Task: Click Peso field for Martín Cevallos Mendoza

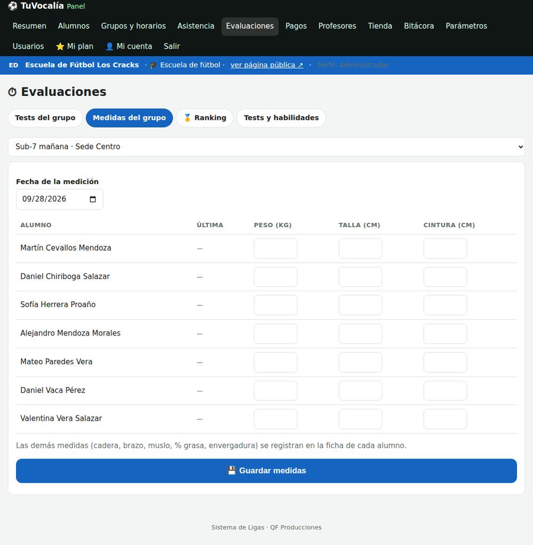Action: point(276,249)
